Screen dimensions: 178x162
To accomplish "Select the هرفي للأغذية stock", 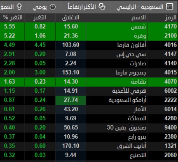I will pyautogui.click(x=129, y=91).
